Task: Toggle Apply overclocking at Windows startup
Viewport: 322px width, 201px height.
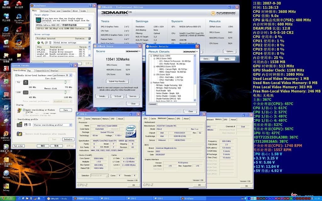Action: tap(24, 110)
